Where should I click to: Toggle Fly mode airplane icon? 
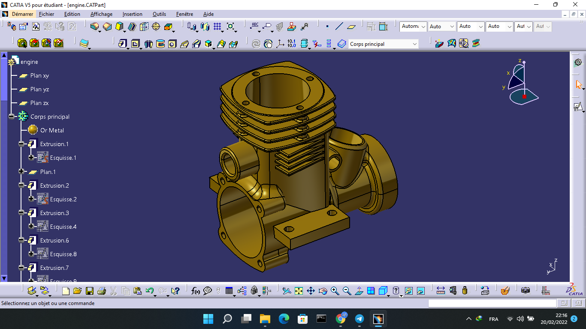(x=287, y=291)
